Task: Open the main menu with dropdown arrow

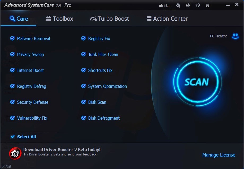Action: [207, 5]
